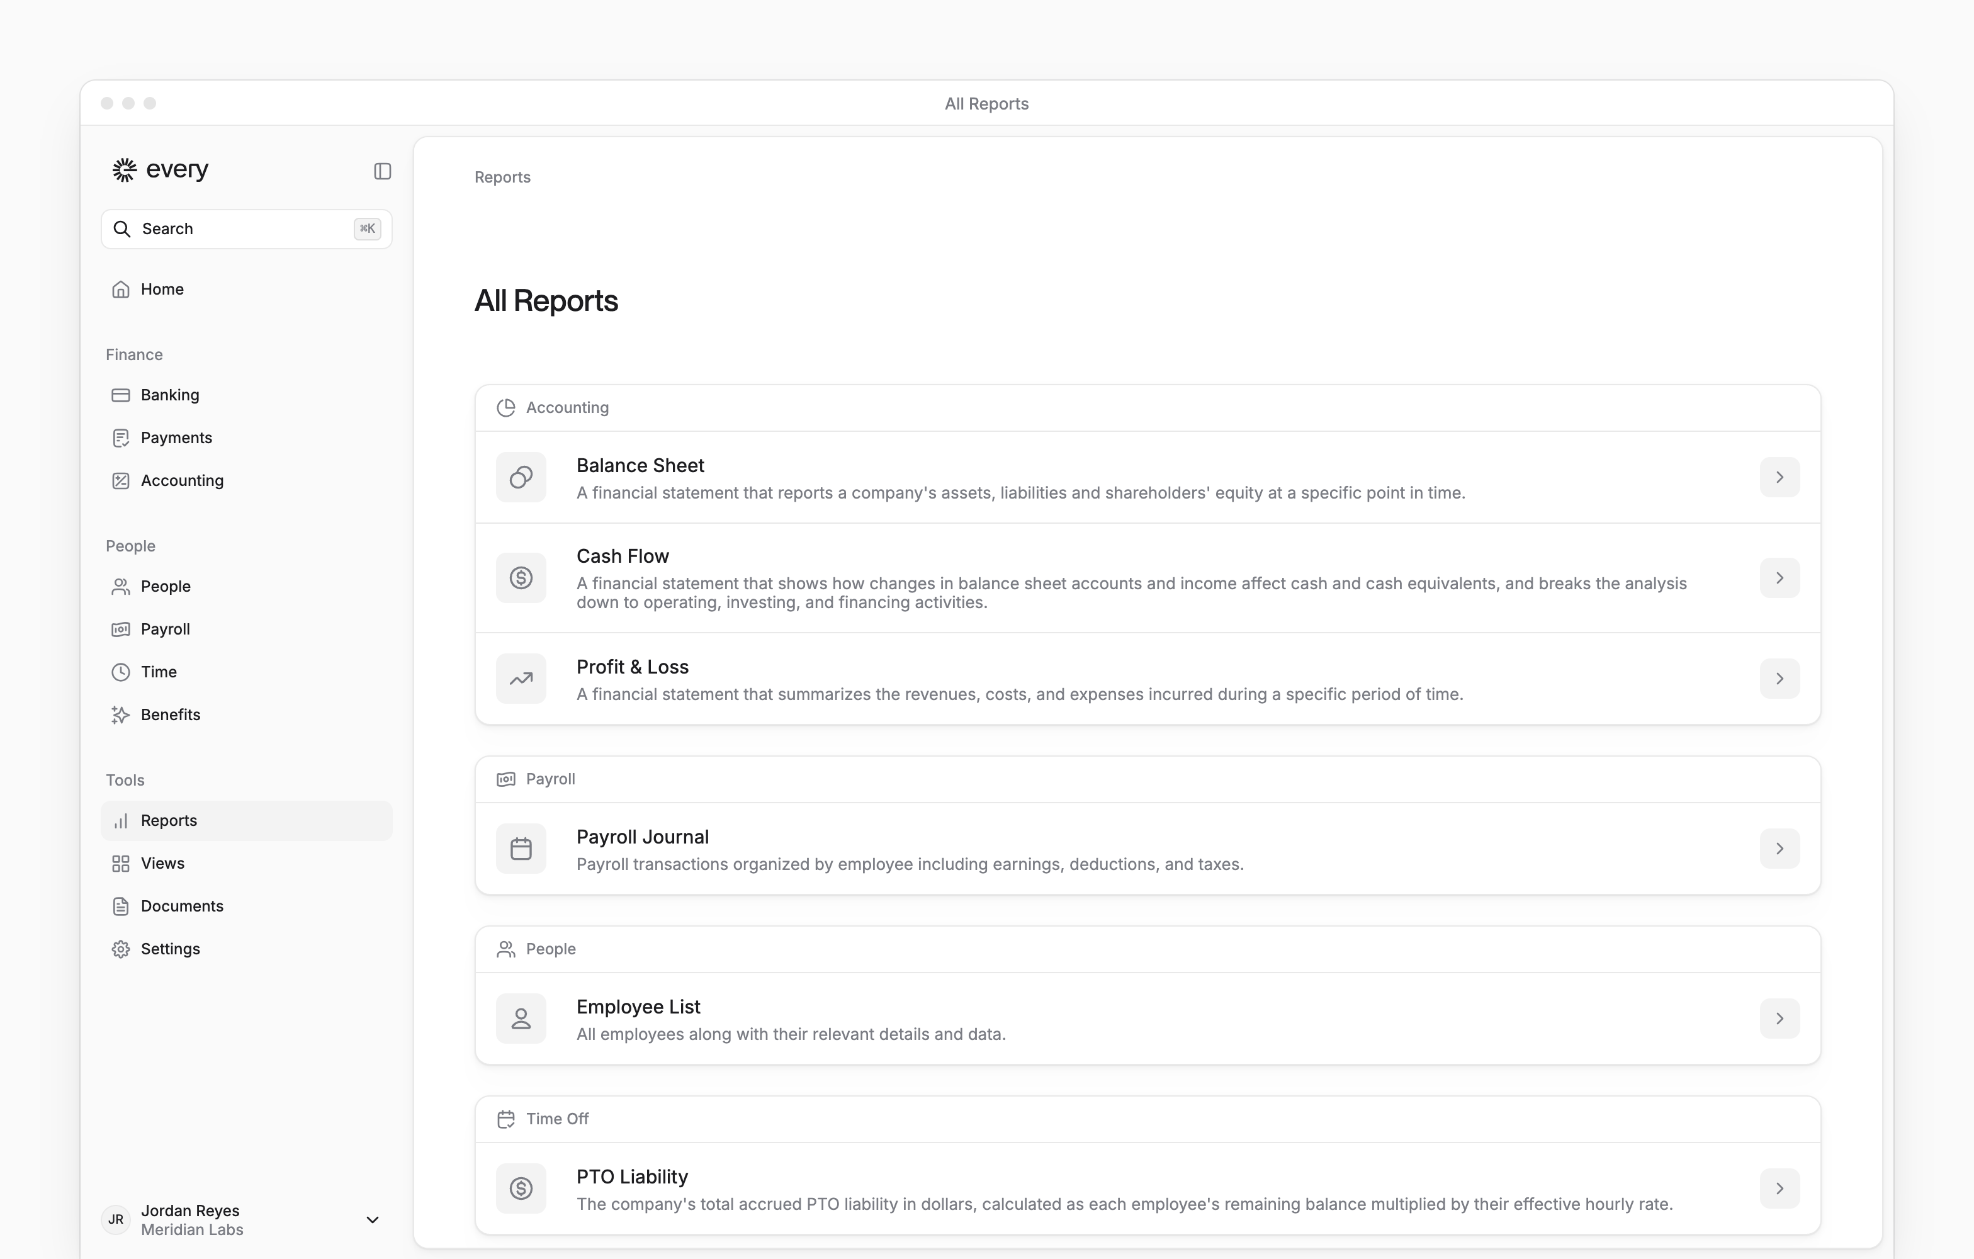
Task: Click the All Reports page heading
Action: [x=546, y=301]
